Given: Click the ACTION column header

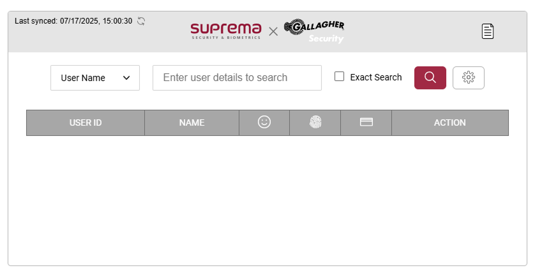Looking at the screenshot, I should pos(449,123).
